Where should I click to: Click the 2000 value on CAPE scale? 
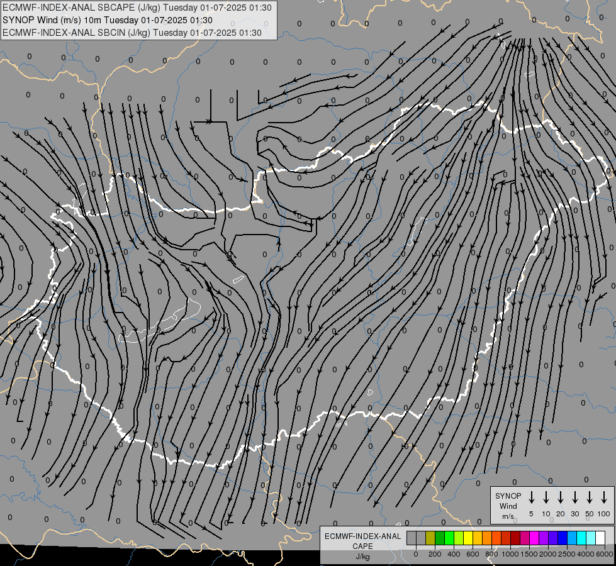(x=548, y=554)
